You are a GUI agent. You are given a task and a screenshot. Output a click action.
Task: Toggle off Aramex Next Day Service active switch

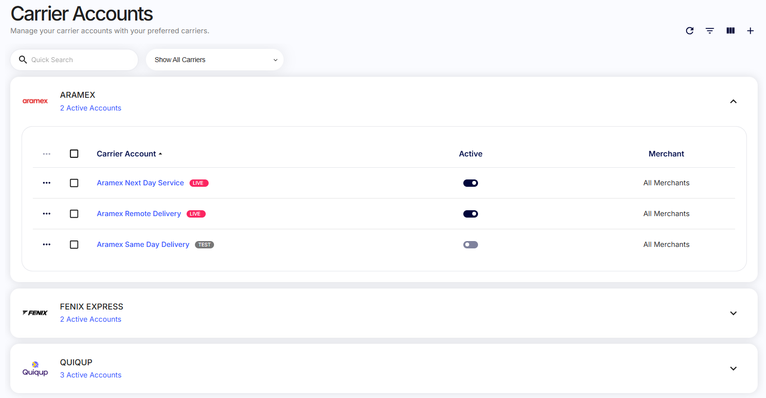pos(471,183)
